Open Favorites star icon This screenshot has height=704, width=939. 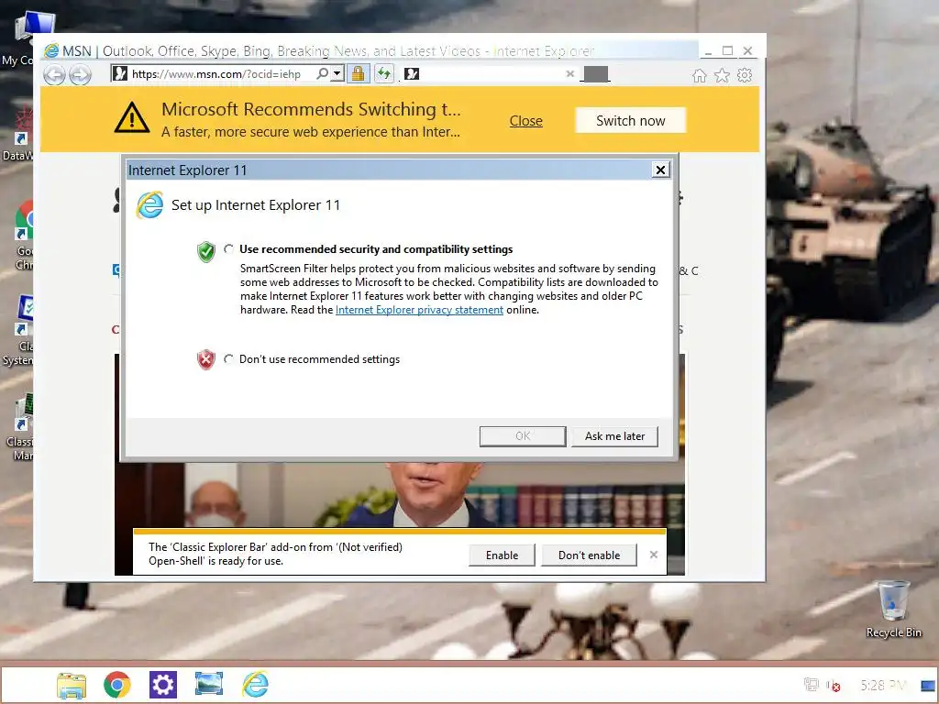(x=723, y=75)
